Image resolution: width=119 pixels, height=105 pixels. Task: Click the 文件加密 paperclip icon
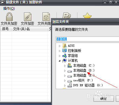(x=28, y=17)
